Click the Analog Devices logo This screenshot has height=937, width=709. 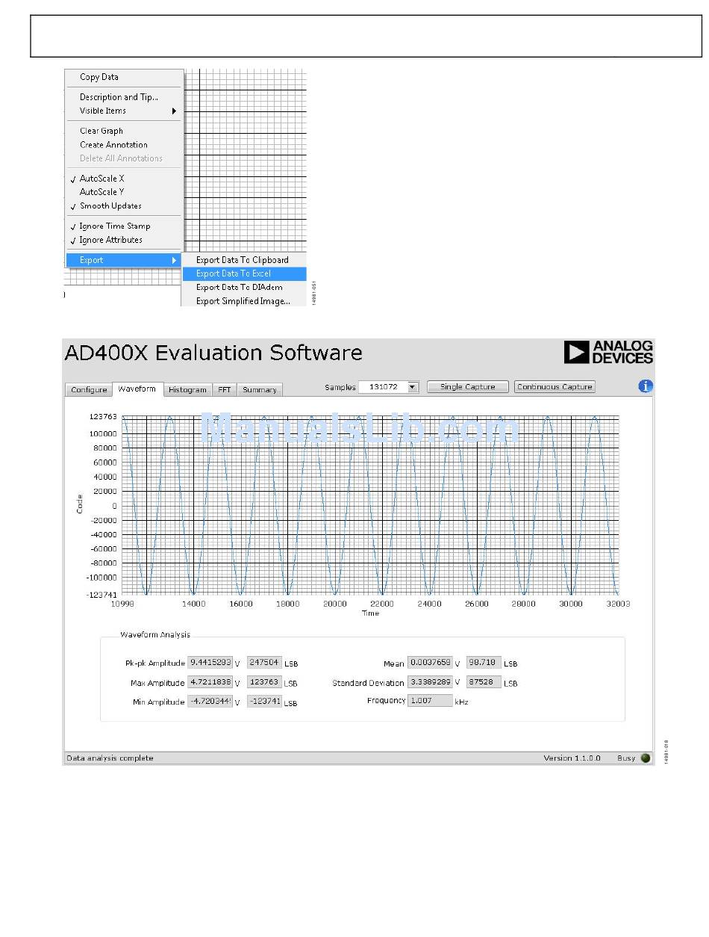pos(608,352)
